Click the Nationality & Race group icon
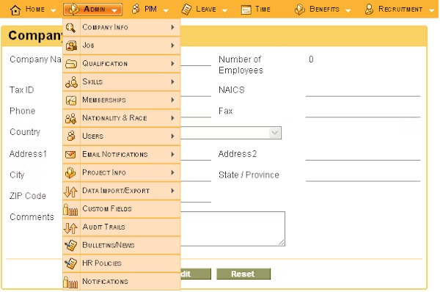Screen dimensions: 440x292 click(70, 118)
